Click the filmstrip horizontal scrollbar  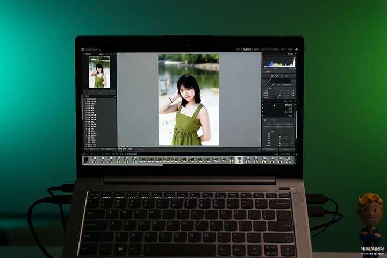[122, 164]
